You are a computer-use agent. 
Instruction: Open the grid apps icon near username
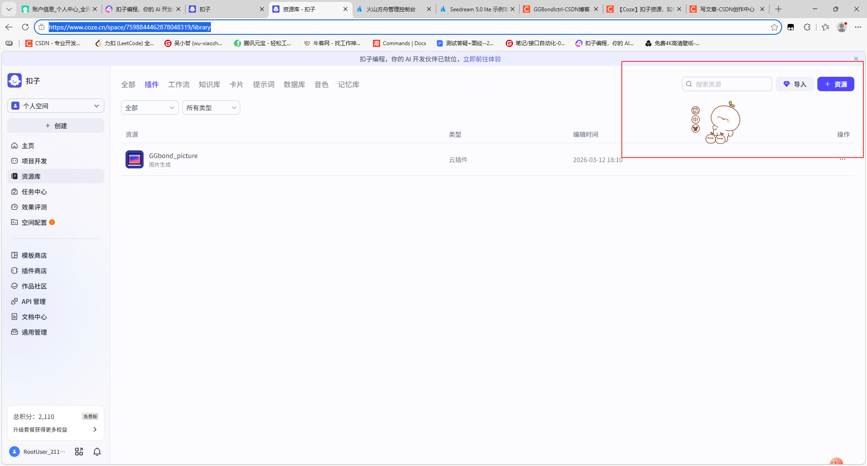[79, 452]
